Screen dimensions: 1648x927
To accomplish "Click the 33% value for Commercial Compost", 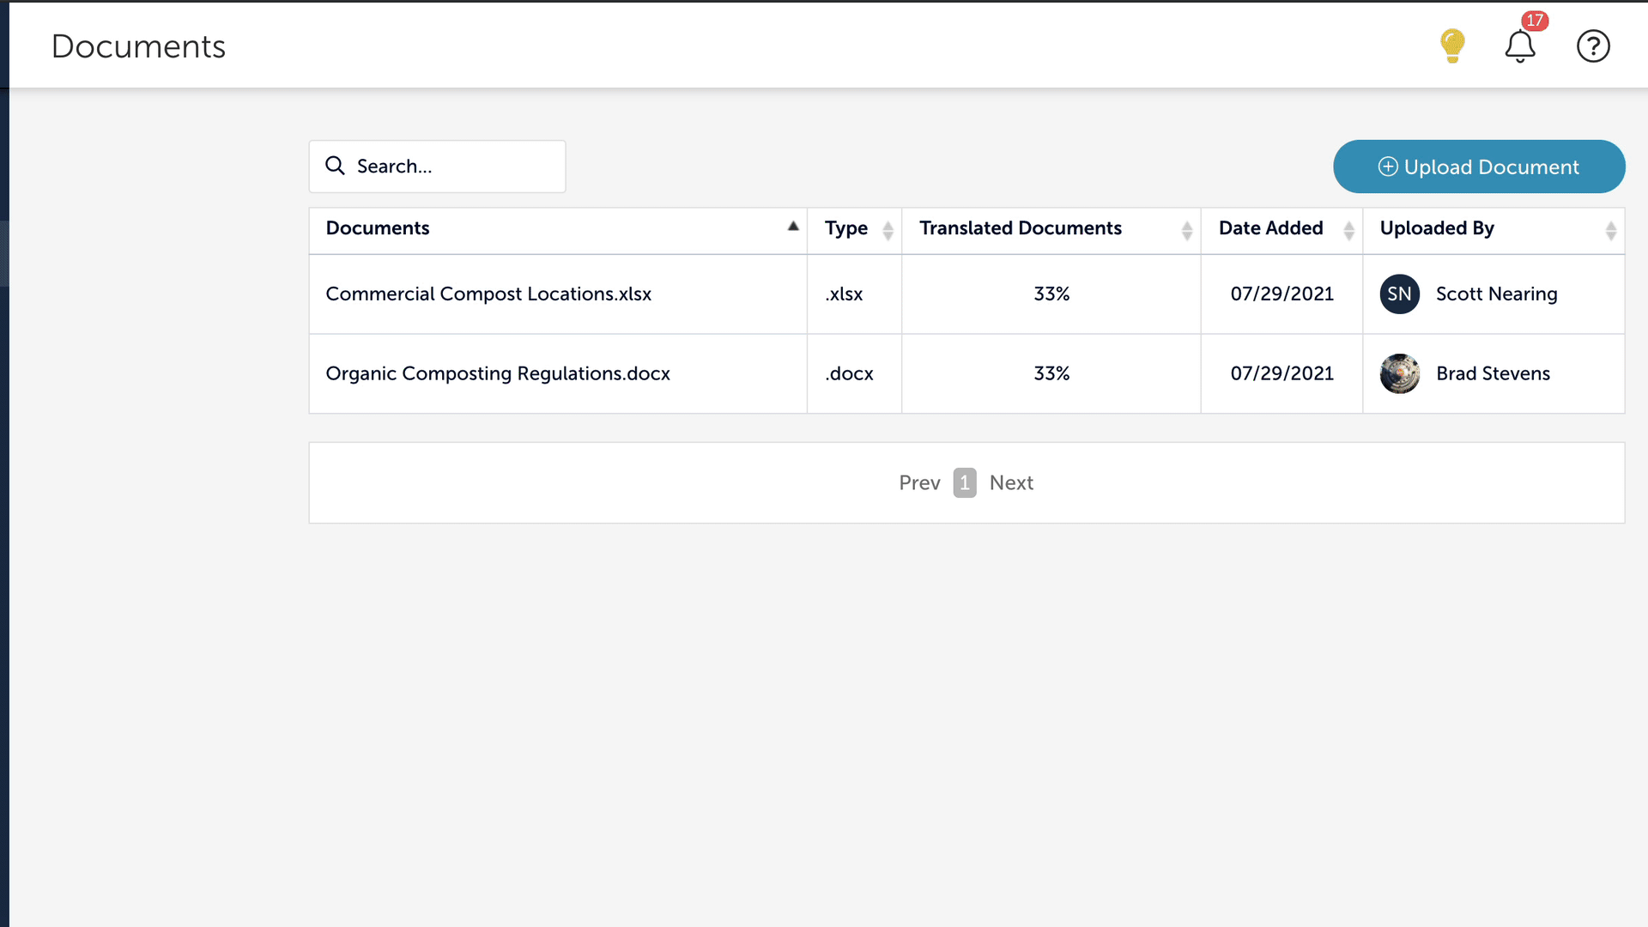I will (1051, 294).
